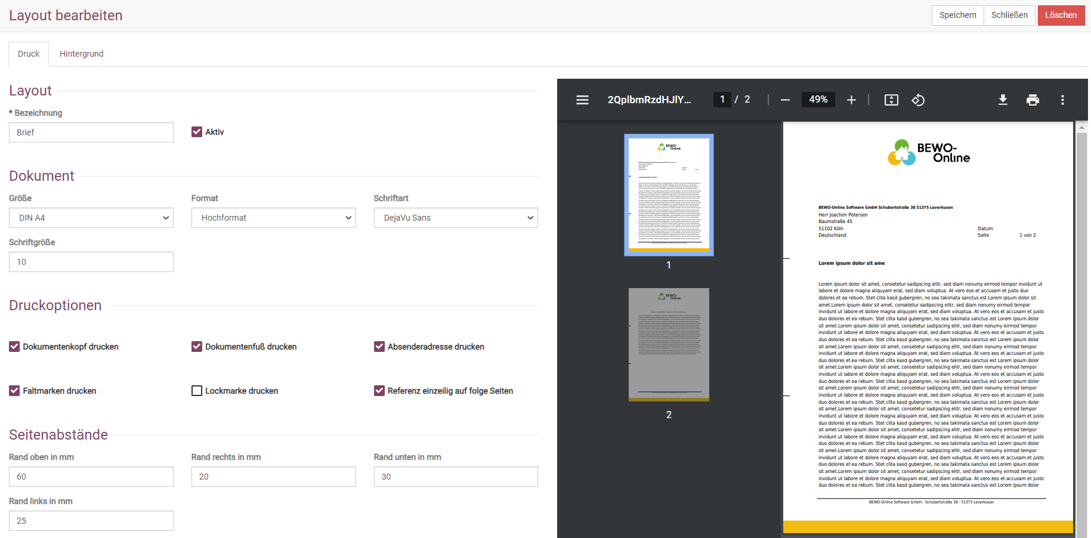Zoom in with the plus icon
The image size is (1091, 538).
pyautogui.click(x=851, y=100)
